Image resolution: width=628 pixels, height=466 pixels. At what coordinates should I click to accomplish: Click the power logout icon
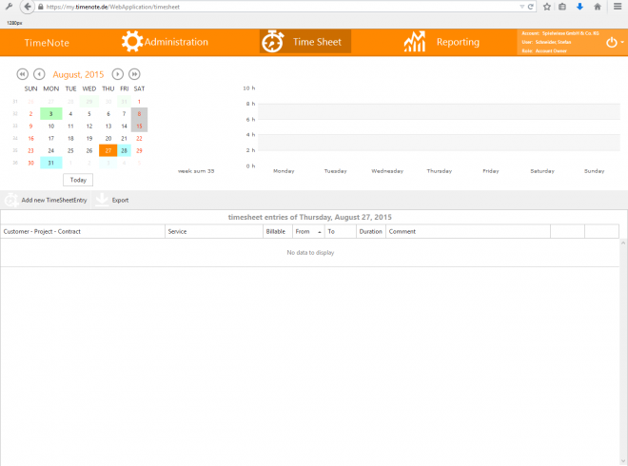click(x=611, y=42)
